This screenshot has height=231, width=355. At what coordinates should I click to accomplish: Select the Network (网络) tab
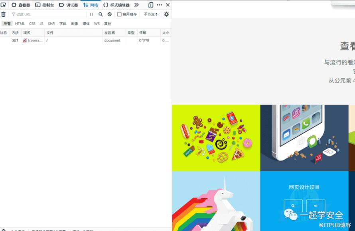91,5
